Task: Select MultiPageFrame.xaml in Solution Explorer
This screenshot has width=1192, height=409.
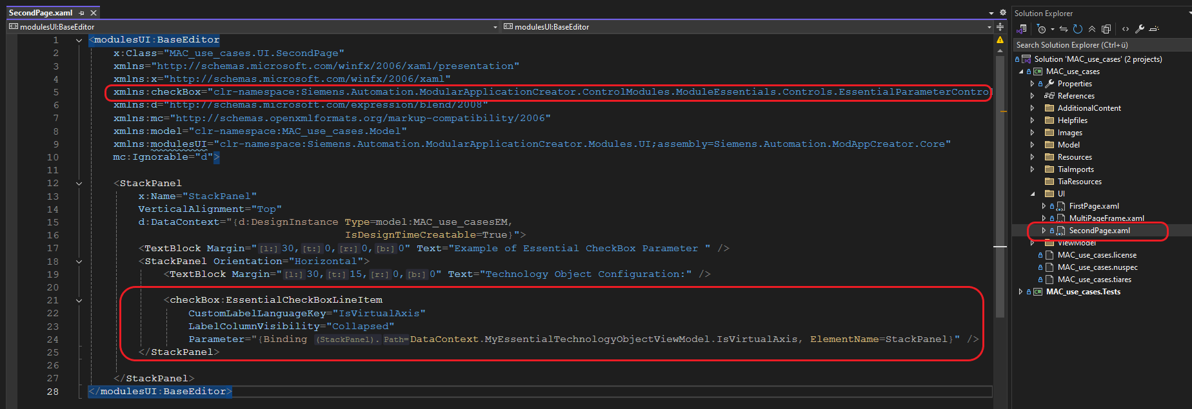Action: tap(1106, 218)
